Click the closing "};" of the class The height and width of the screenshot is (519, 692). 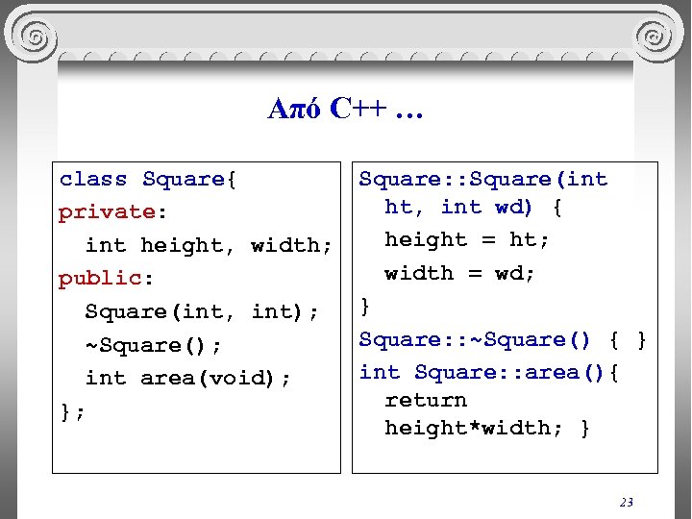[x=72, y=411]
